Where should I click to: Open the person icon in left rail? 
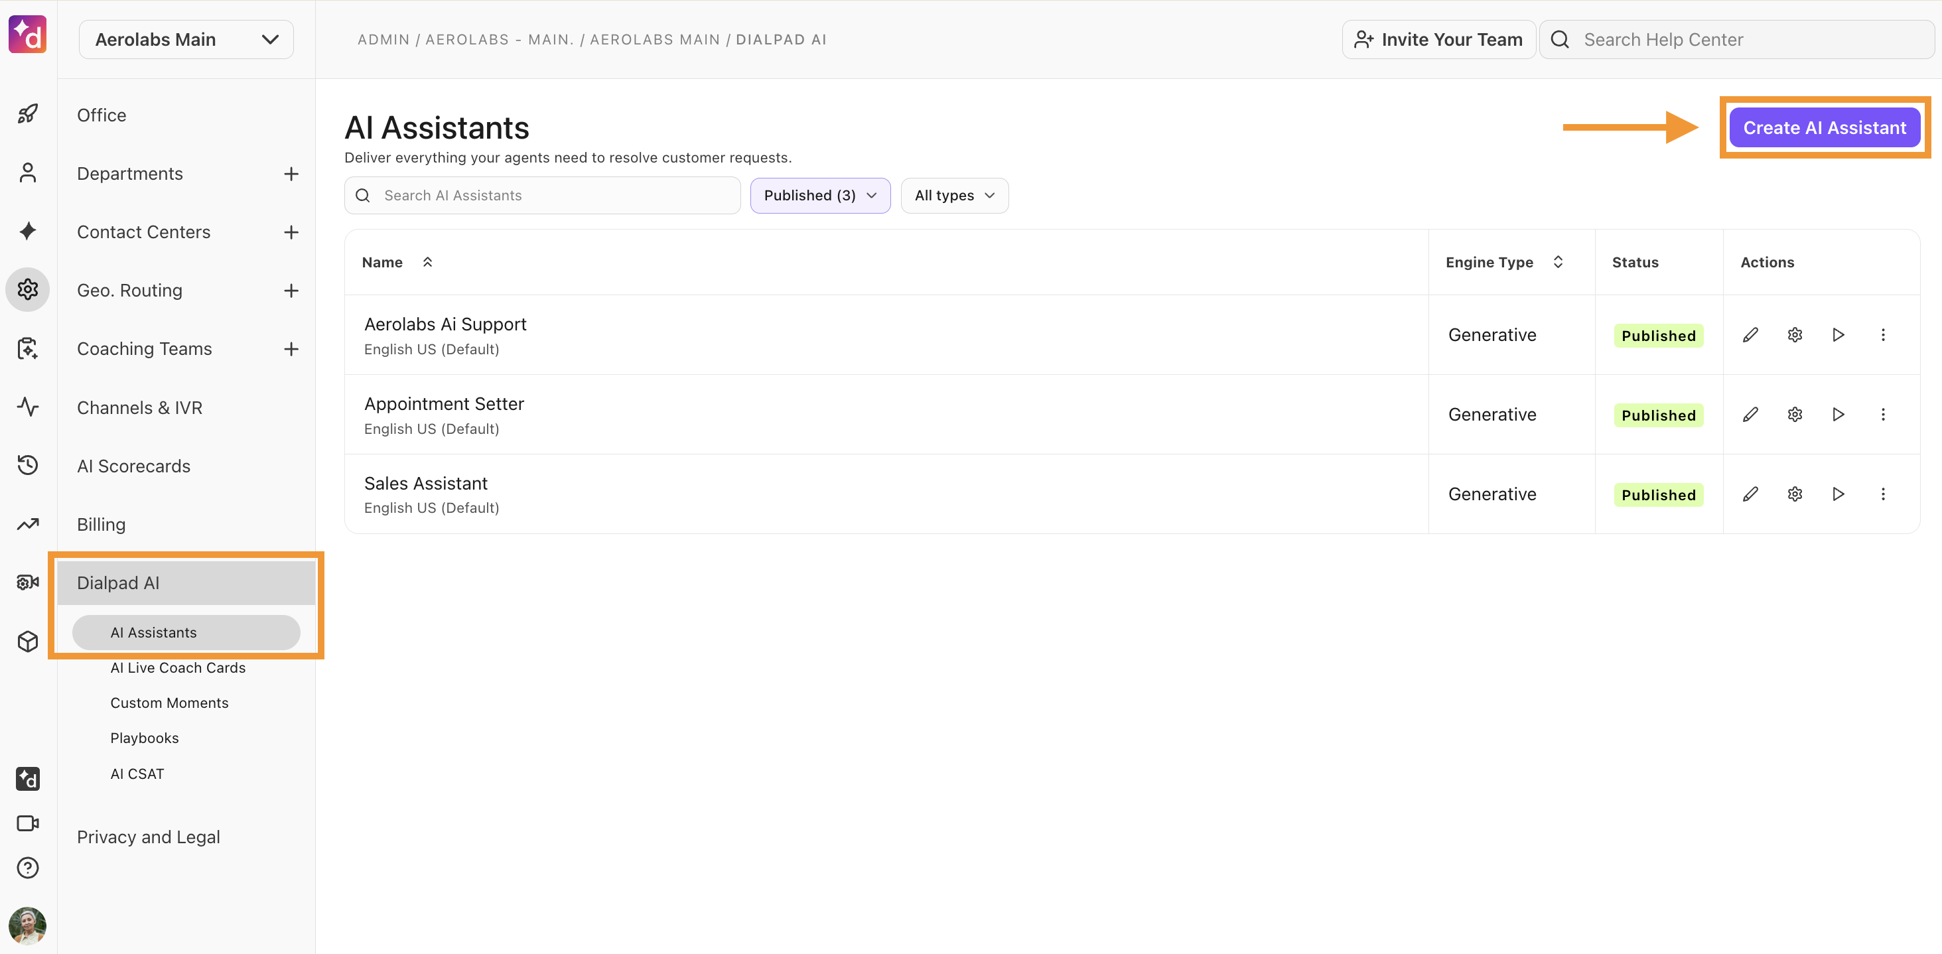(28, 172)
